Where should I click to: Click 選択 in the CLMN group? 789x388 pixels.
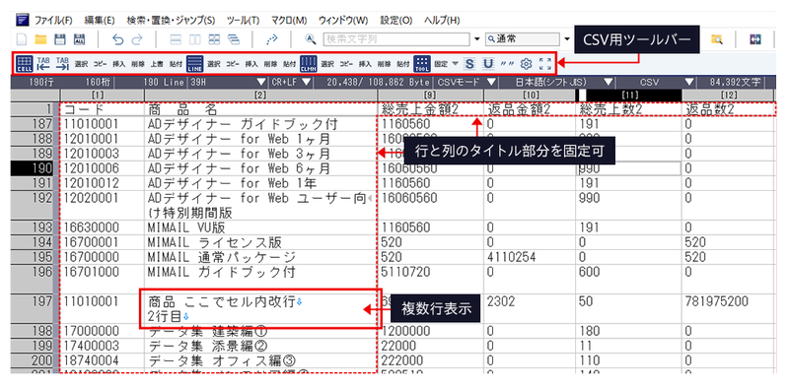[x=327, y=64]
